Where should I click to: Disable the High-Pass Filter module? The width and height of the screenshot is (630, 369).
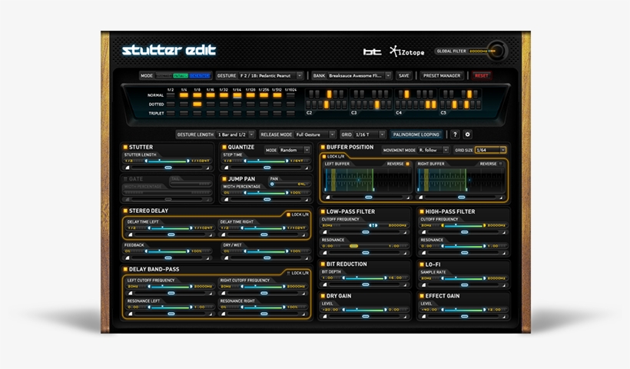422,211
